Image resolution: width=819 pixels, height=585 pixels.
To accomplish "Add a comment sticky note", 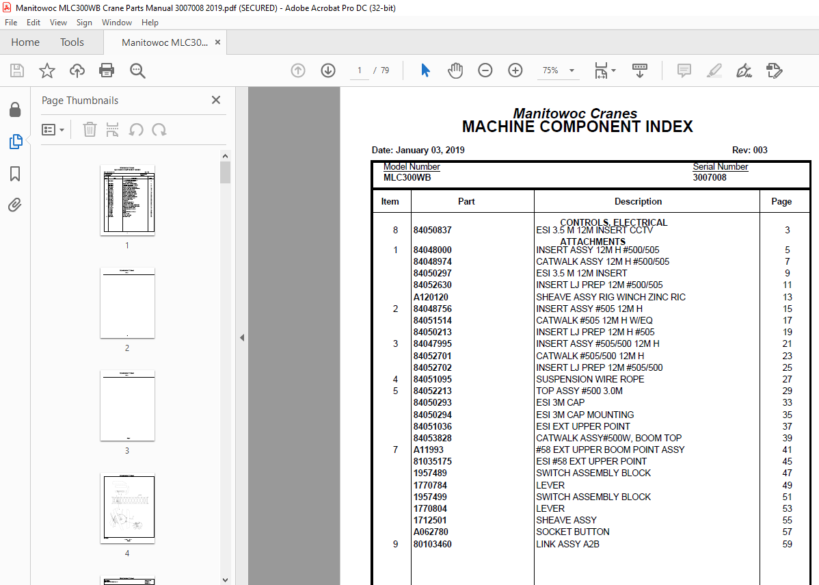I will (684, 70).
